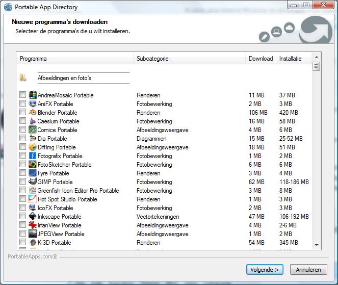Click the K-3D Portable icon
The height and width of the screenshot is (285, 338).
pos(33,242)
